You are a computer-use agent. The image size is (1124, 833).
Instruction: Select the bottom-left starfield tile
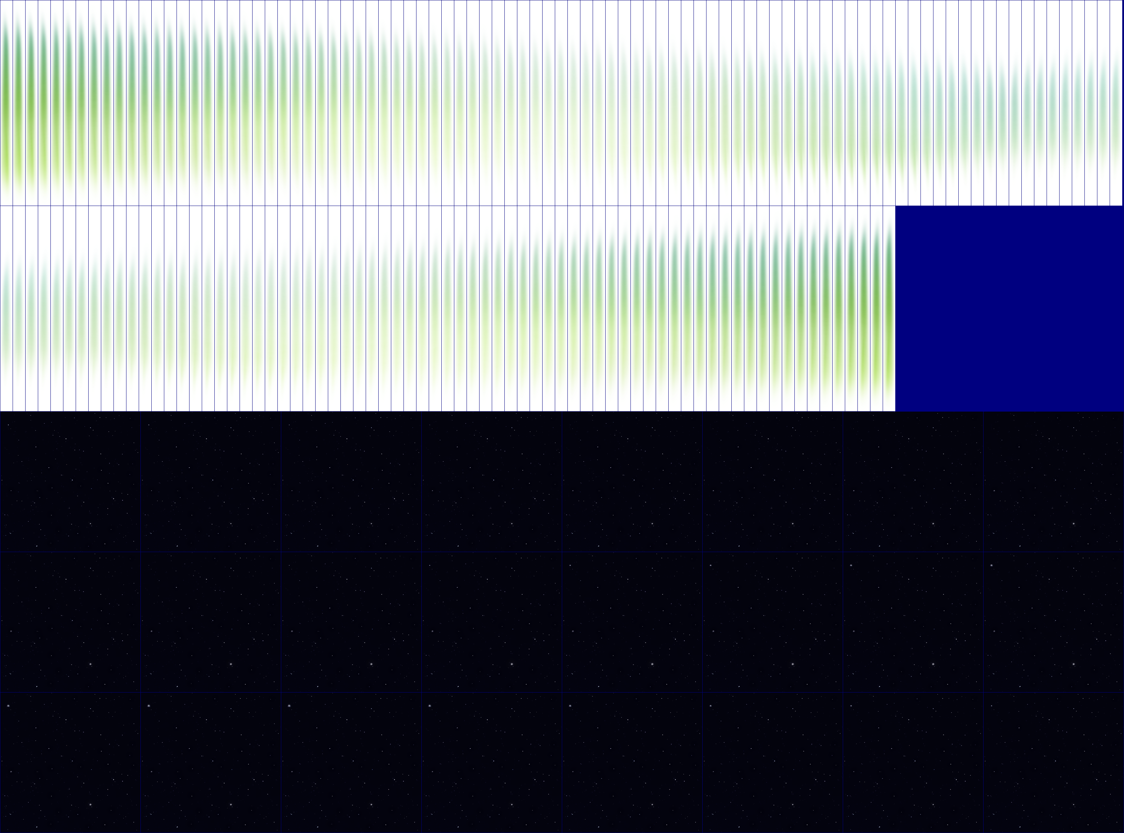(70, 762)
